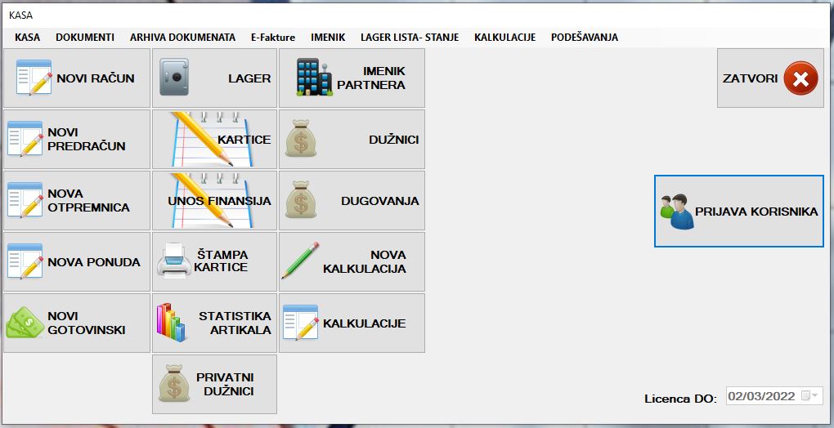The width and height of the screenshot is (834, 428).
Task: Create a new invoice with Novi Račun
Action: point(76,78)
